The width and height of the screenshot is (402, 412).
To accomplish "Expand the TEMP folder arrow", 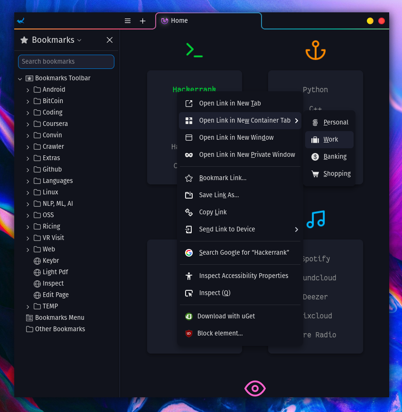I will [28, 307].
